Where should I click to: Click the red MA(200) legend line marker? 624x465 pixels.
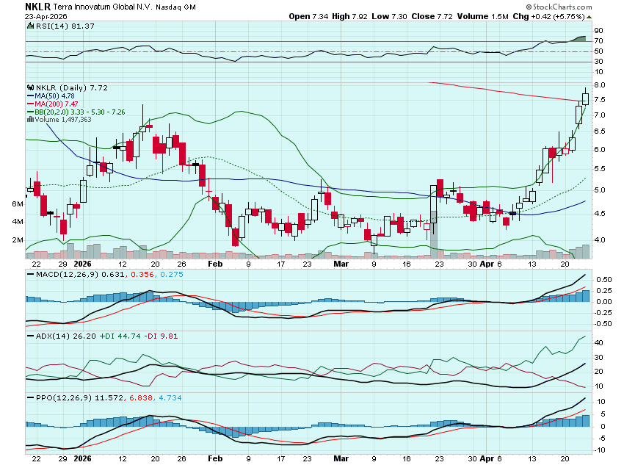pos(29,104)
